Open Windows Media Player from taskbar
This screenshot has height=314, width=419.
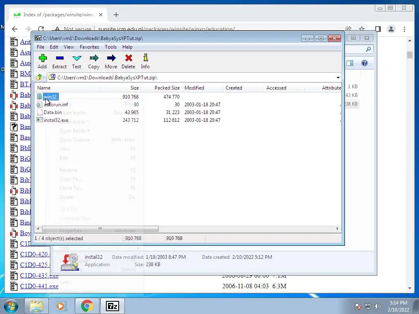(61, 306)
